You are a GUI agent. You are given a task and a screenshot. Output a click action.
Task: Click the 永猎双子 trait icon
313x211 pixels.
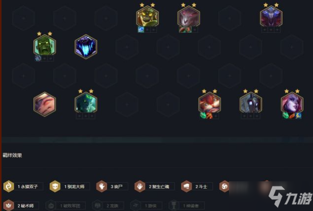coord(8,186)
